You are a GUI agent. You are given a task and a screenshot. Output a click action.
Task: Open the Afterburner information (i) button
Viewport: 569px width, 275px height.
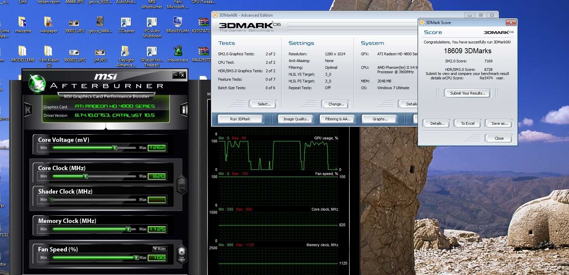pos(184,110)
